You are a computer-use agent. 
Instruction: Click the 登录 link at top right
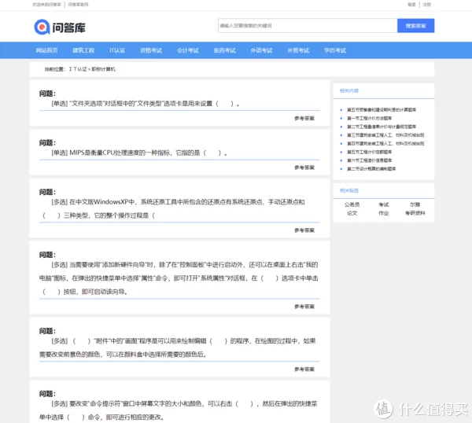(x=411, y=4)
